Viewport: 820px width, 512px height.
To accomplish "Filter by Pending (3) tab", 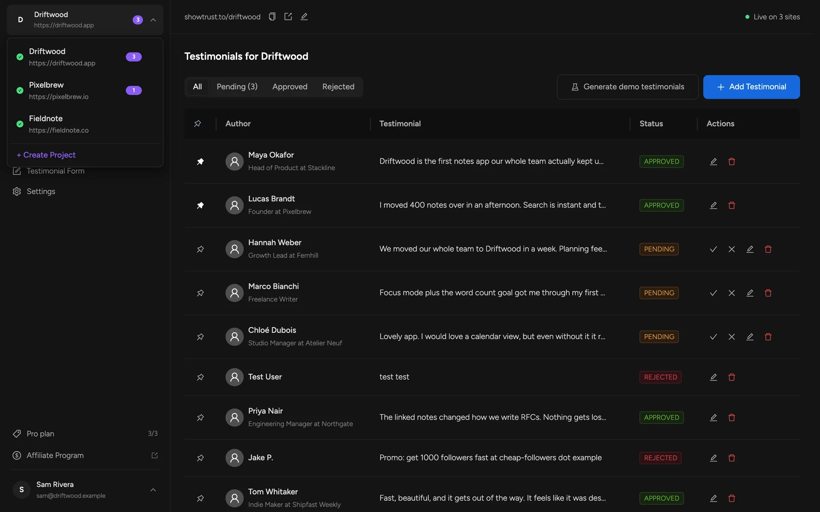I will (237, 87).
